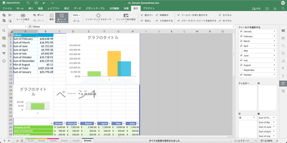Image resolution: width=287 pixels, height=143 pixels.
Task: Check the May field checkbox
Action: 241,51
